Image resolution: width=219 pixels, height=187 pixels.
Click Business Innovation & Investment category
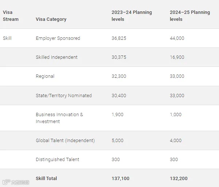click(x=59, y=118)
